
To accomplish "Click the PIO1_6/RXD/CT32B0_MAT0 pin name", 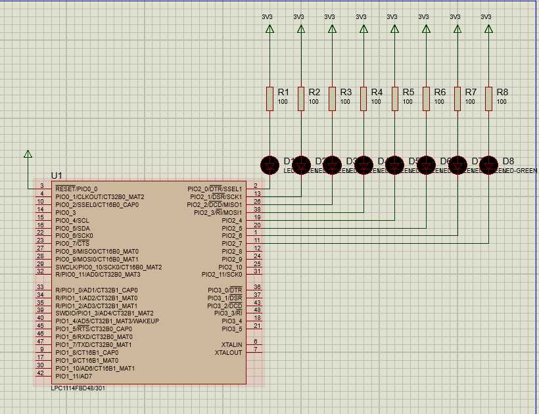I will 94,336.
